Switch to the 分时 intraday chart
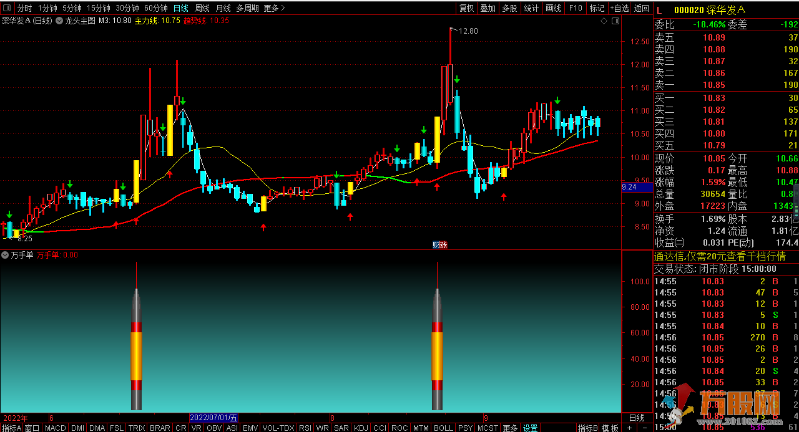799x432 pixels. coord(24,8)
